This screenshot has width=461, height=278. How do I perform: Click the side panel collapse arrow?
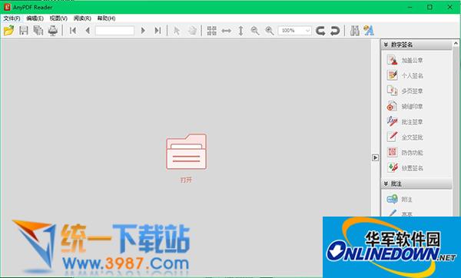375,157
